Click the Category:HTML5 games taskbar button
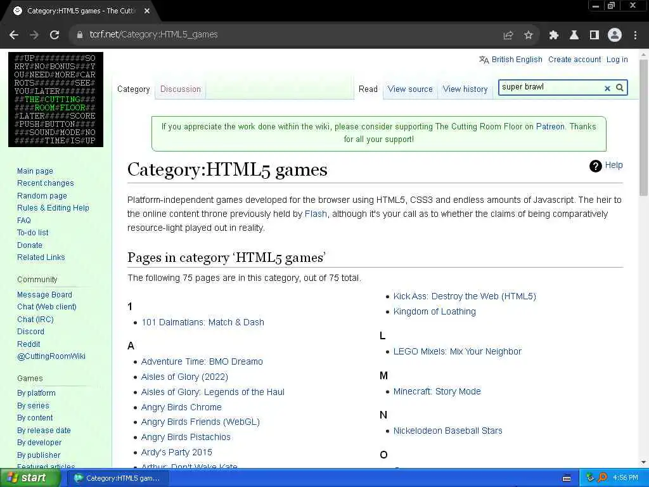649x487 pixels. pos(117,478)
